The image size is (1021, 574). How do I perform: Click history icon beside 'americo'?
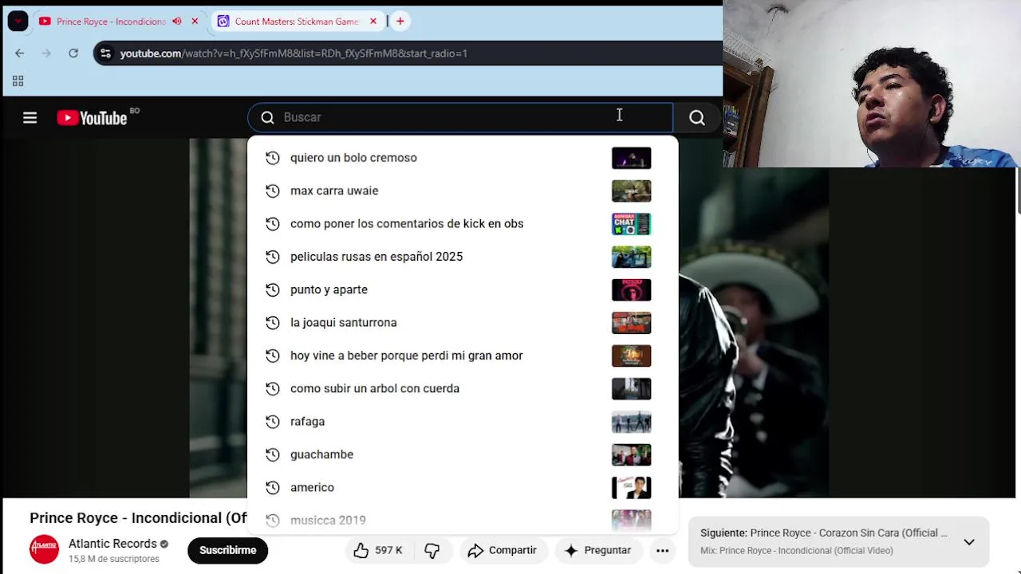pyautogui.click(x=273, y=487)
